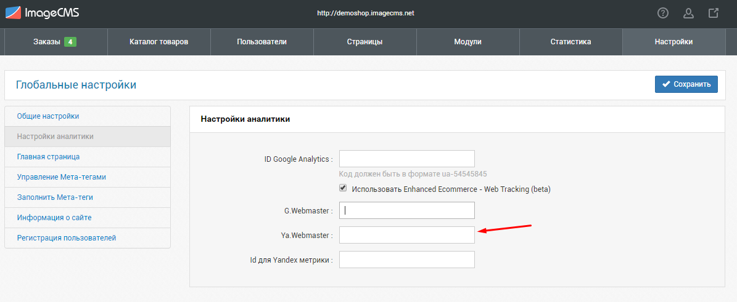Click the open-site external link icon
Screen dimensions: 737x302
point(714,13)
